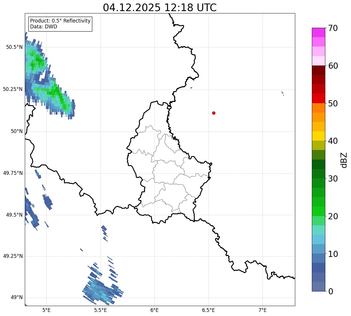The width and height of the screenshot is (351, 316).
Task: Click the 7°E longitude label
Action: pyautogui.click(x=263, y=310)
